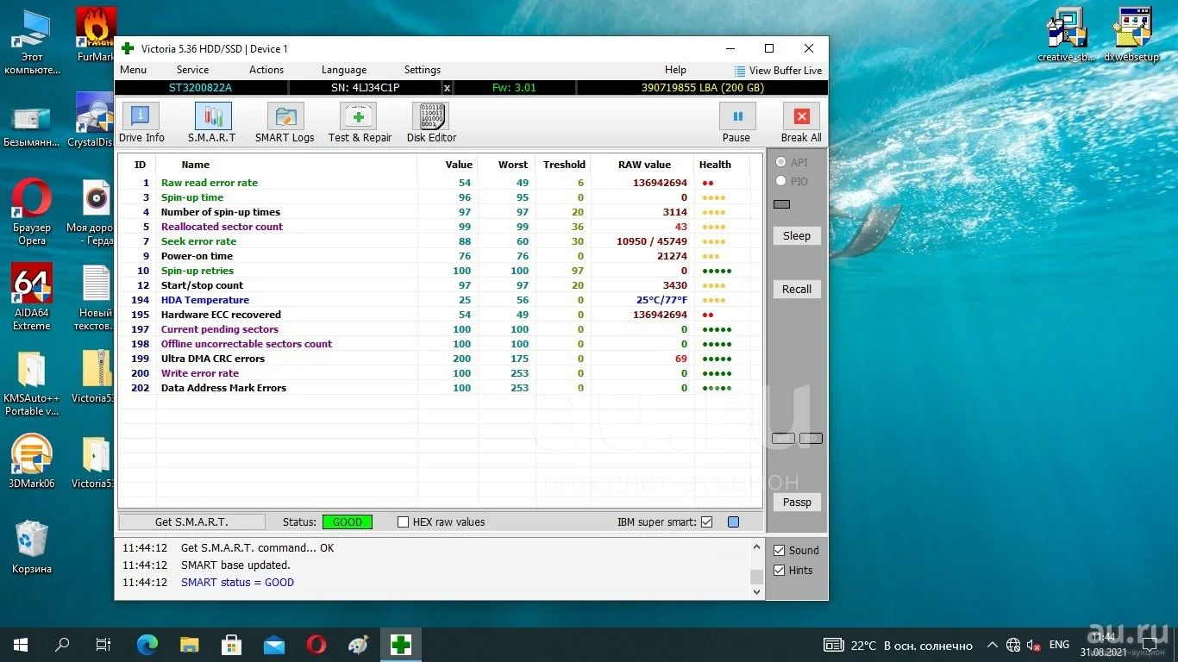The image size is (1178, 662).
Task: Select the Victoria53 zipped archive desktop icon
Action: click(x=93, y=377)
